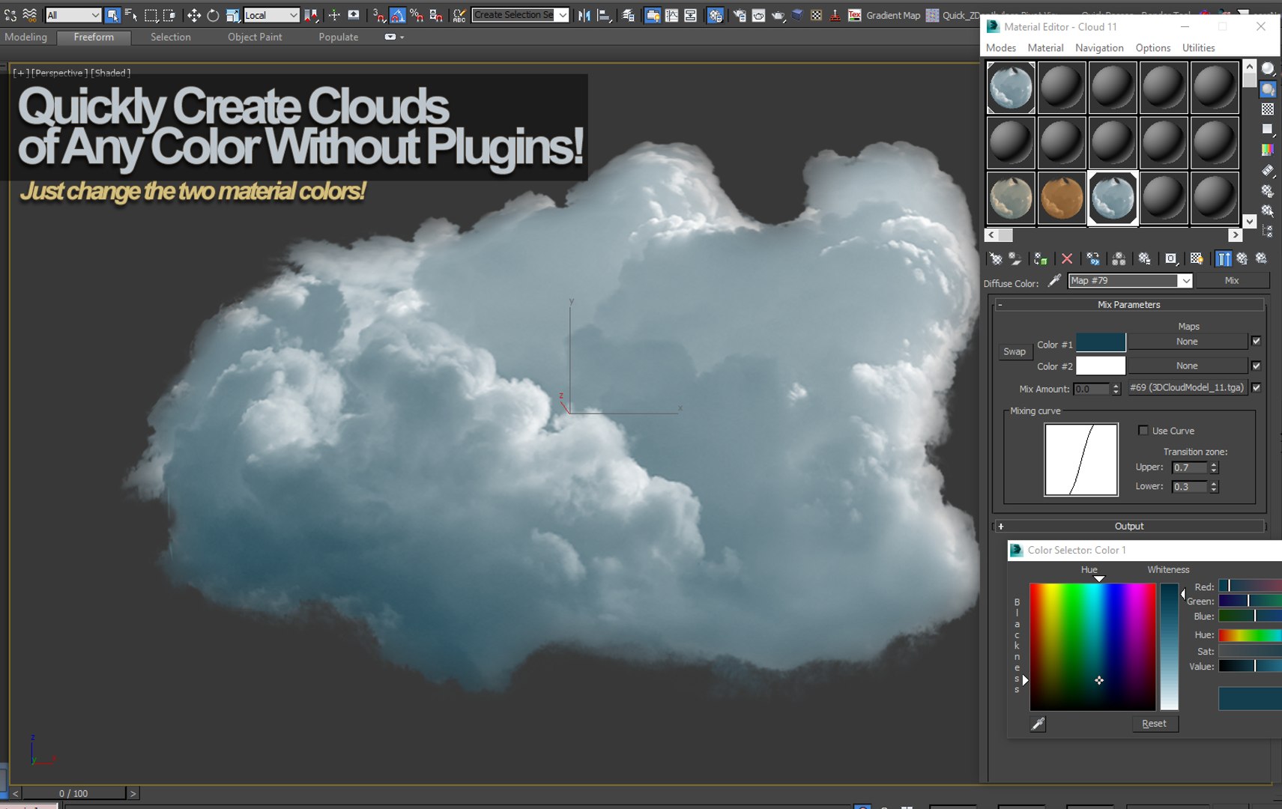Click the Select Object tool
The image size is (1282, 809).
112,15
